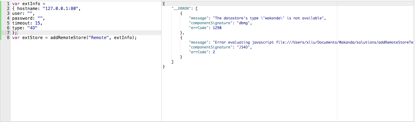Place cursor on 'var extInfo =' declaration

28,4
